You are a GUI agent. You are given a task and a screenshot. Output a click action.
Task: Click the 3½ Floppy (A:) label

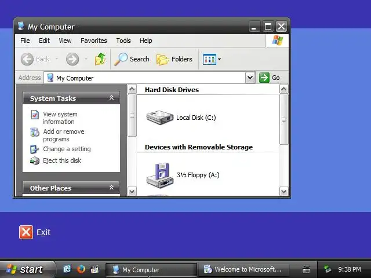point(198,175)
